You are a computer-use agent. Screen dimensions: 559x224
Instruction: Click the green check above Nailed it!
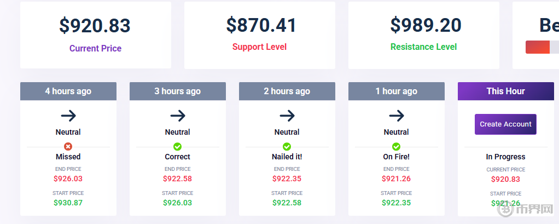pos(287,146)
